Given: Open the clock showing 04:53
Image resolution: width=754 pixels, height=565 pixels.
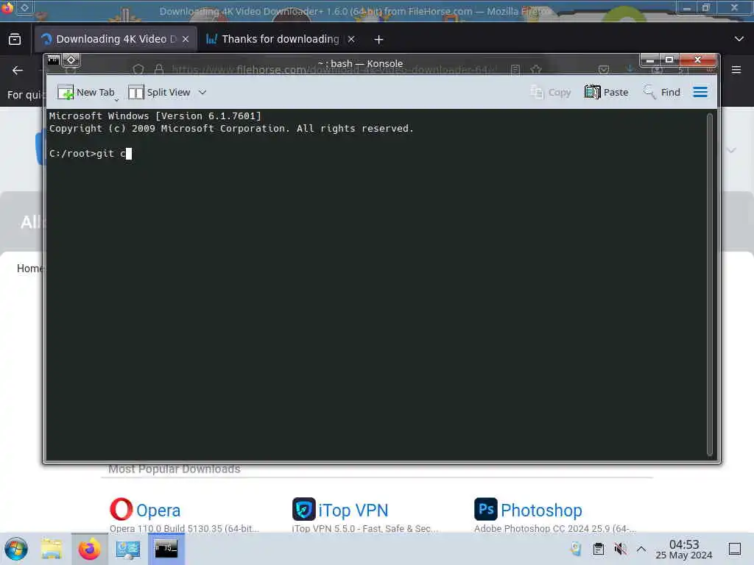Looking at the screenshot, I should point(684,549).
